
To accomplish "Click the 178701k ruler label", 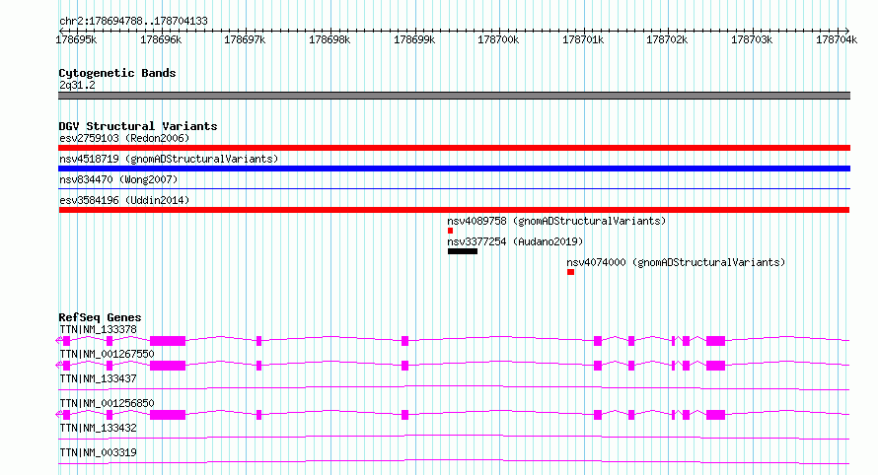I will (x=583, y=39).
